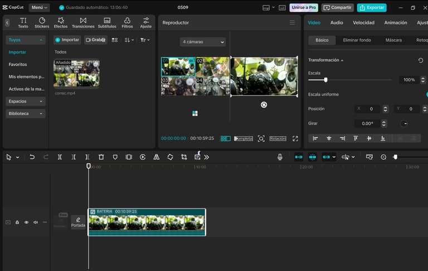Select the Eliminar fondo sub-tab
This screenshot has width=428, height=271.
click(357, 40)
